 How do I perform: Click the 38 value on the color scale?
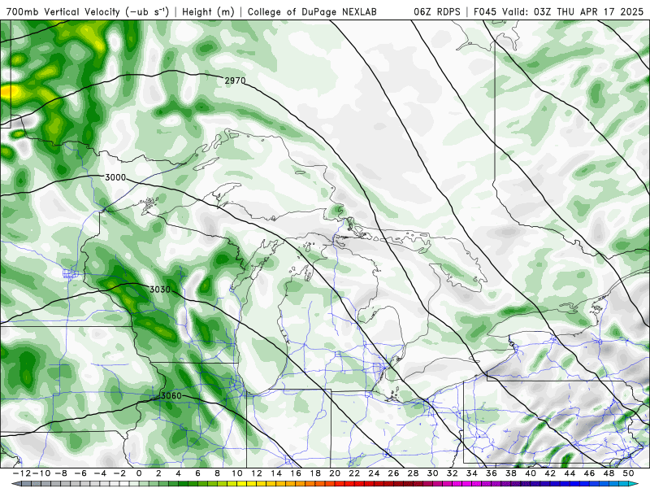[x=511, y=473]
